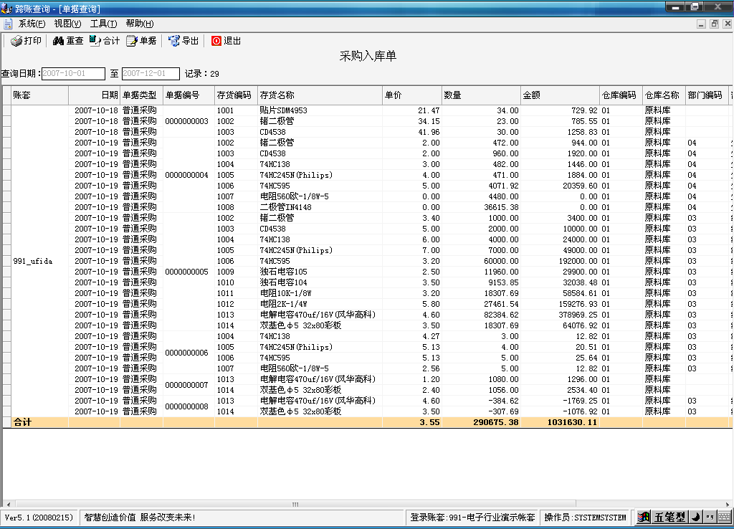The image size is (734, 529).
Task: Click the 五笔型 input method indicator
Action: [669, 518]
